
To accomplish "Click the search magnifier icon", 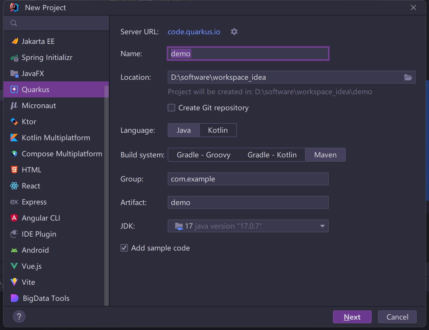I will click(x=14, y=23).
